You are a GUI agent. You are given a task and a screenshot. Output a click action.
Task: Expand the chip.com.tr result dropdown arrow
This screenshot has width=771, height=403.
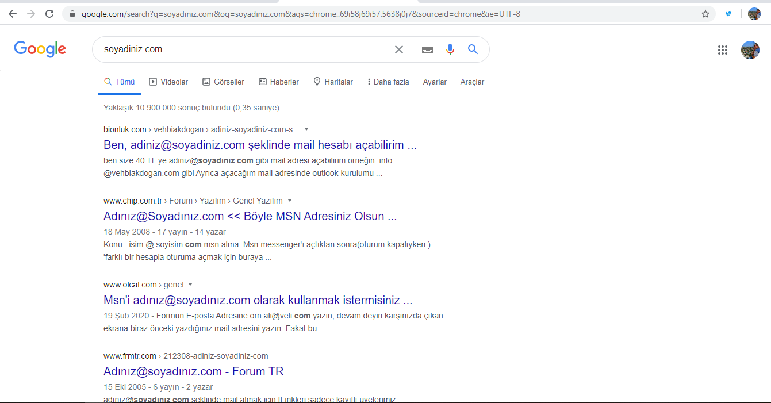290,201
